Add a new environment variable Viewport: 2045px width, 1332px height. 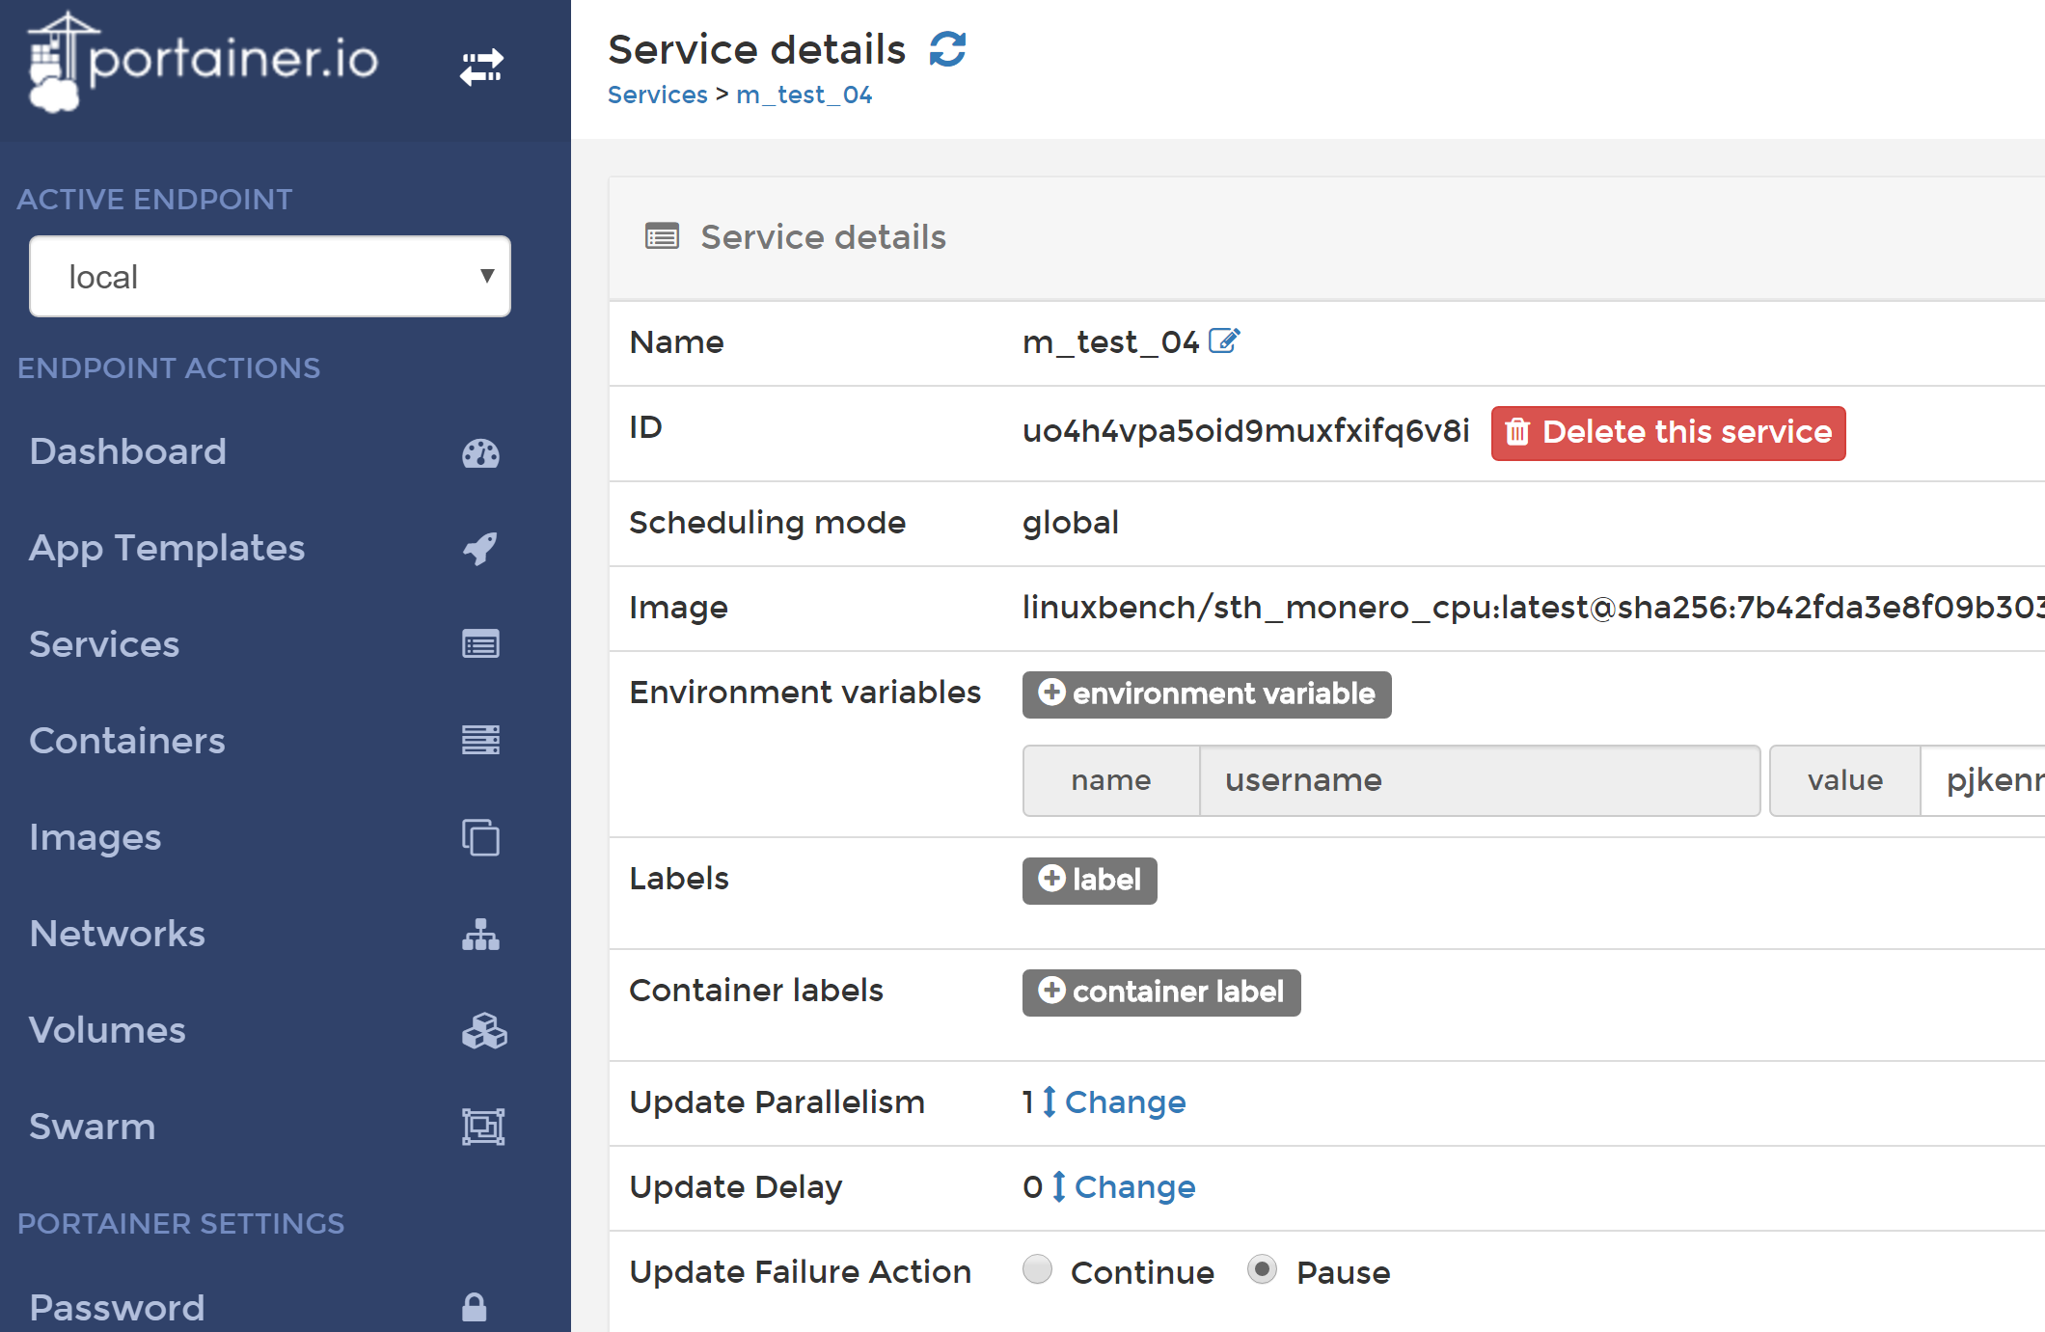point(1207,693)
